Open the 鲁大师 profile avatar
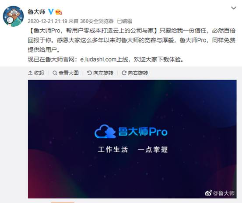Screen dimensions: 242x203 point(13,16)
